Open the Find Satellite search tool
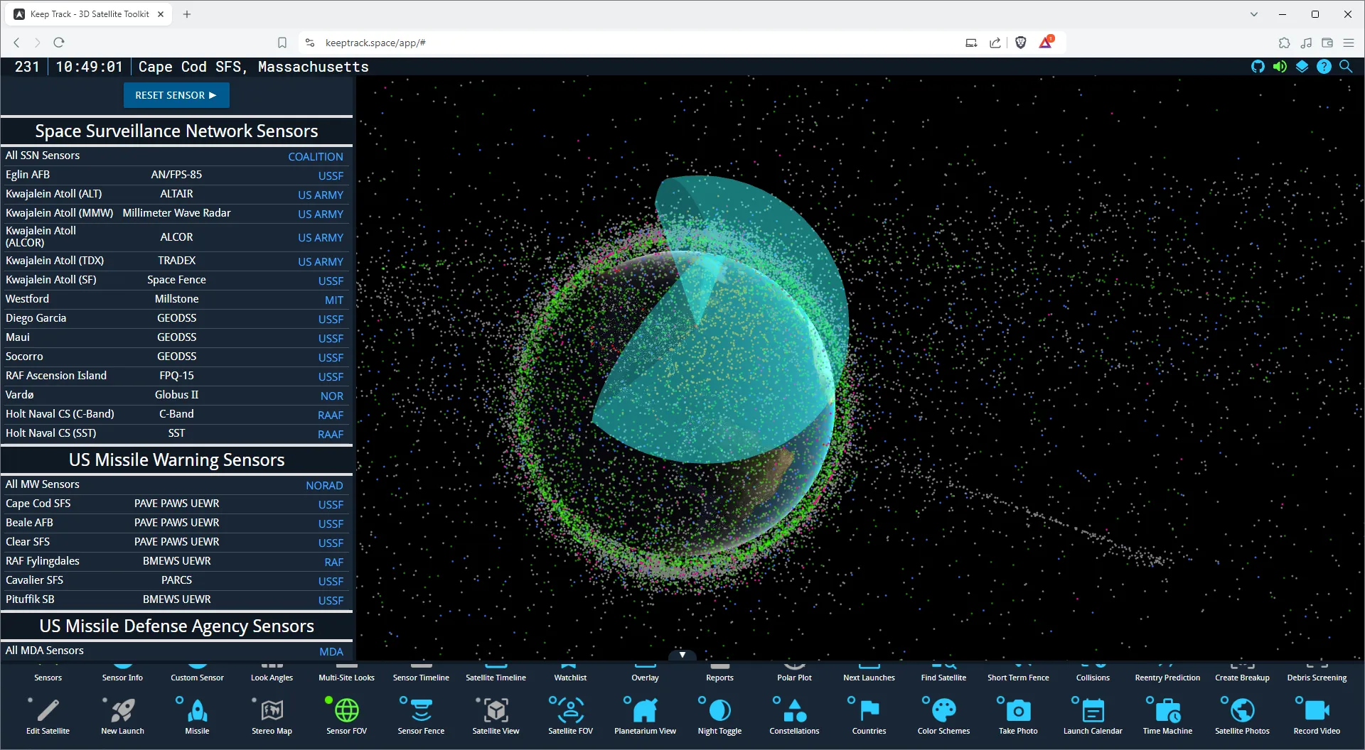1365x750 pixels. click(x=943, y=671)
